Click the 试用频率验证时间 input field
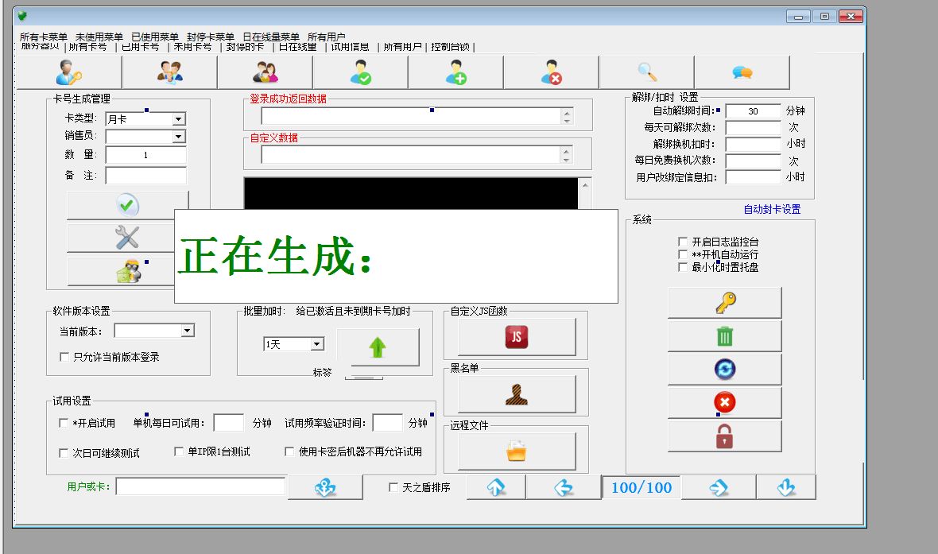938x554 pixels. point(387,422)
